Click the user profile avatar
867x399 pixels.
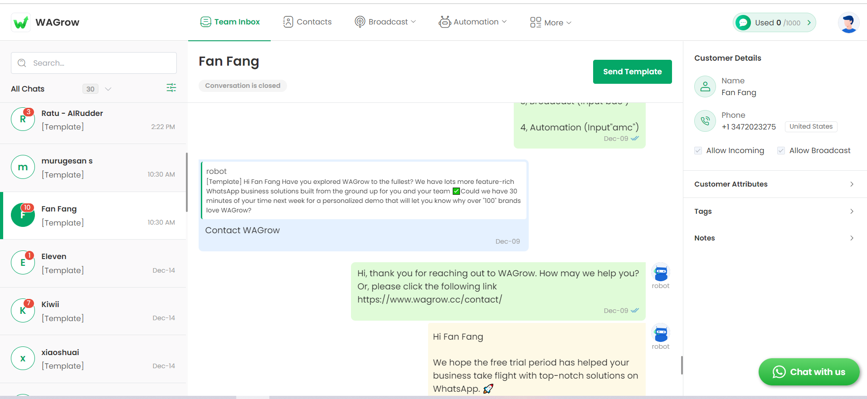click(848, 23)
